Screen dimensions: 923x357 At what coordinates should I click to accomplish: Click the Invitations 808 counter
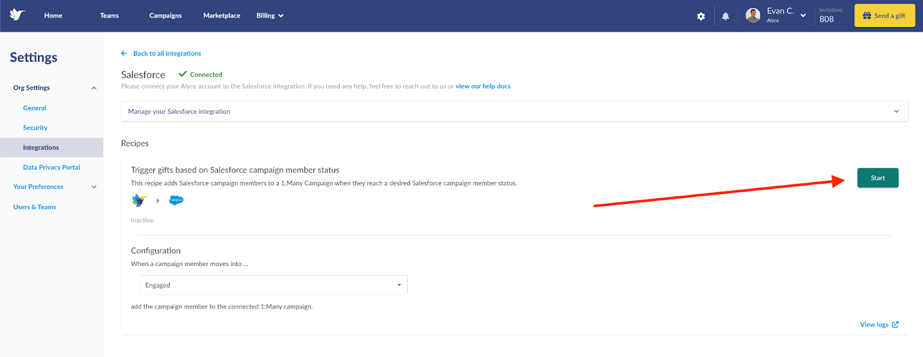pos(830,16)
